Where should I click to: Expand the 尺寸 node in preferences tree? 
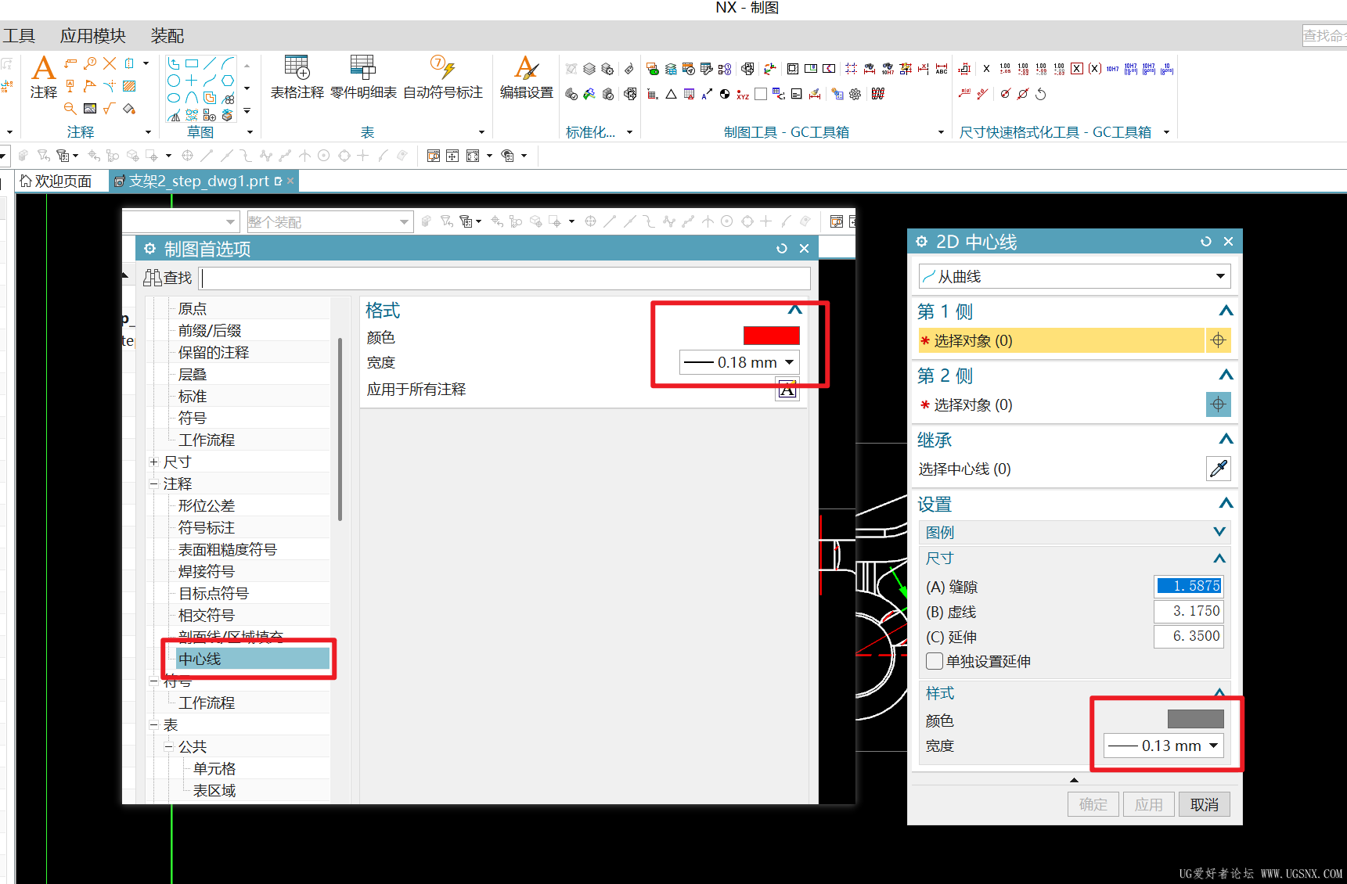(x=154, y=462)
